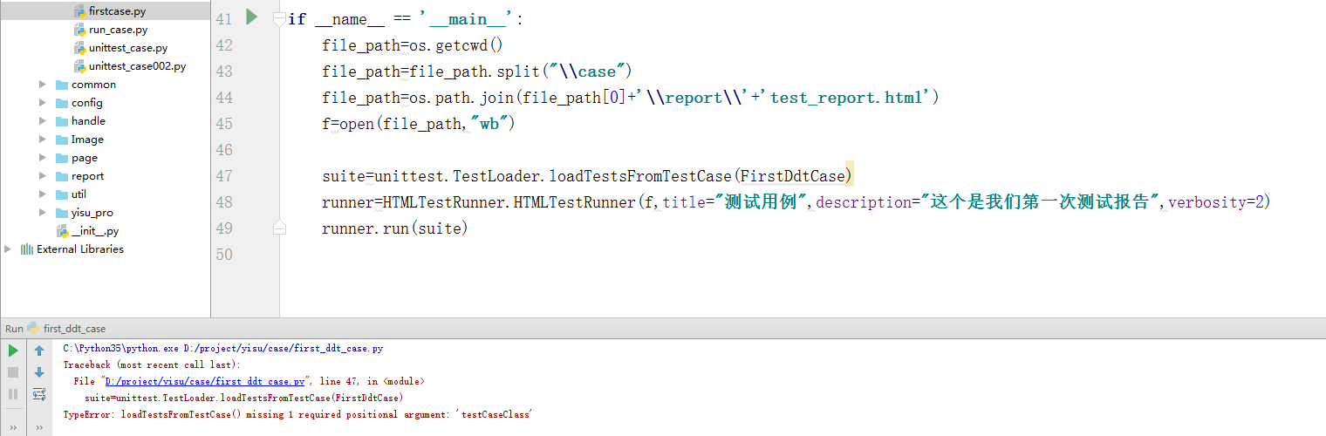Select first_ddt_case run tab
The image size is (1326, 436).
74,329
